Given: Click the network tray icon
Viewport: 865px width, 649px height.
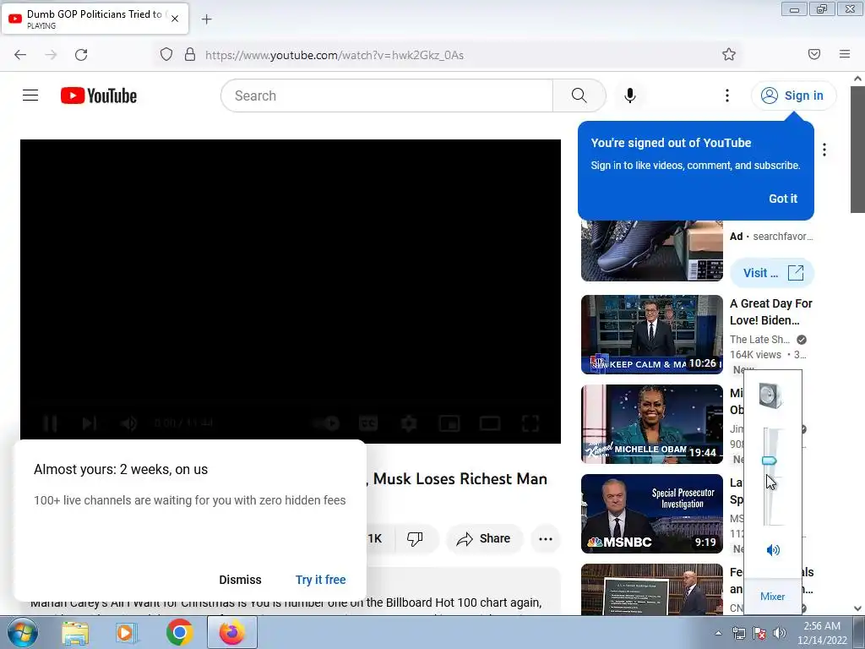Looking at the screenshot, I should tap(738, 633).
